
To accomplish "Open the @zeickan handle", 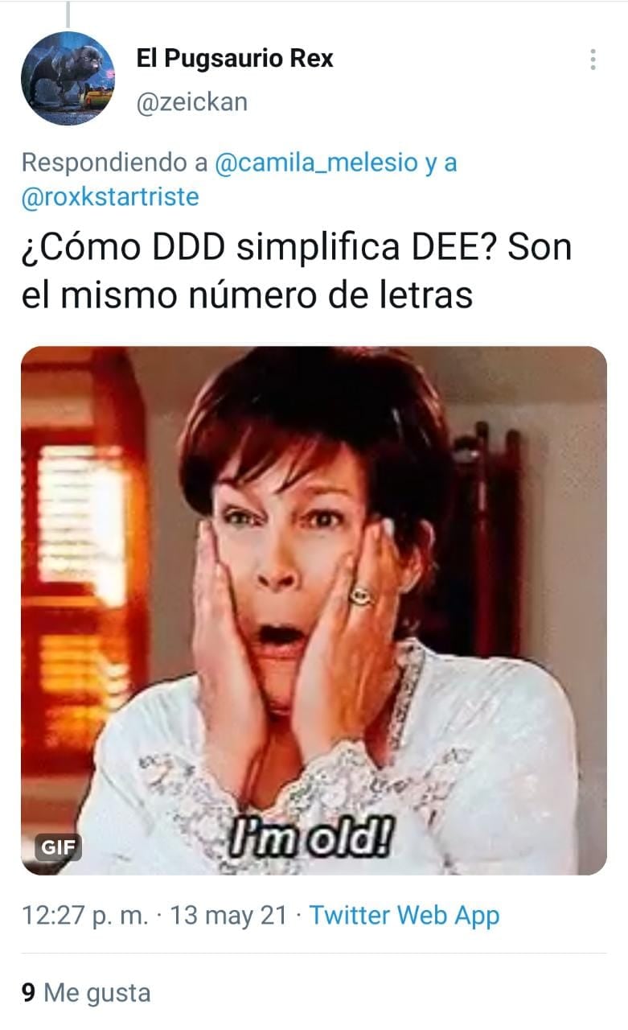I will (192, 102).
